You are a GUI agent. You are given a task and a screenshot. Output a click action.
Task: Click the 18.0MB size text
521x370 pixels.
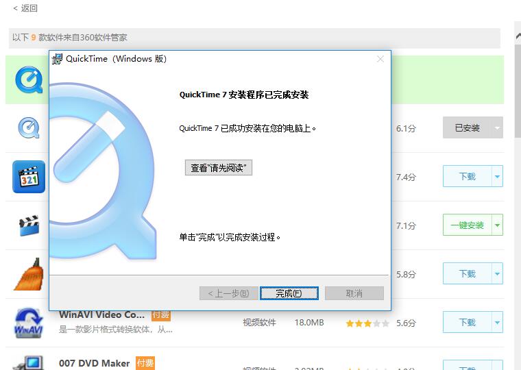(x=309, y=323)
